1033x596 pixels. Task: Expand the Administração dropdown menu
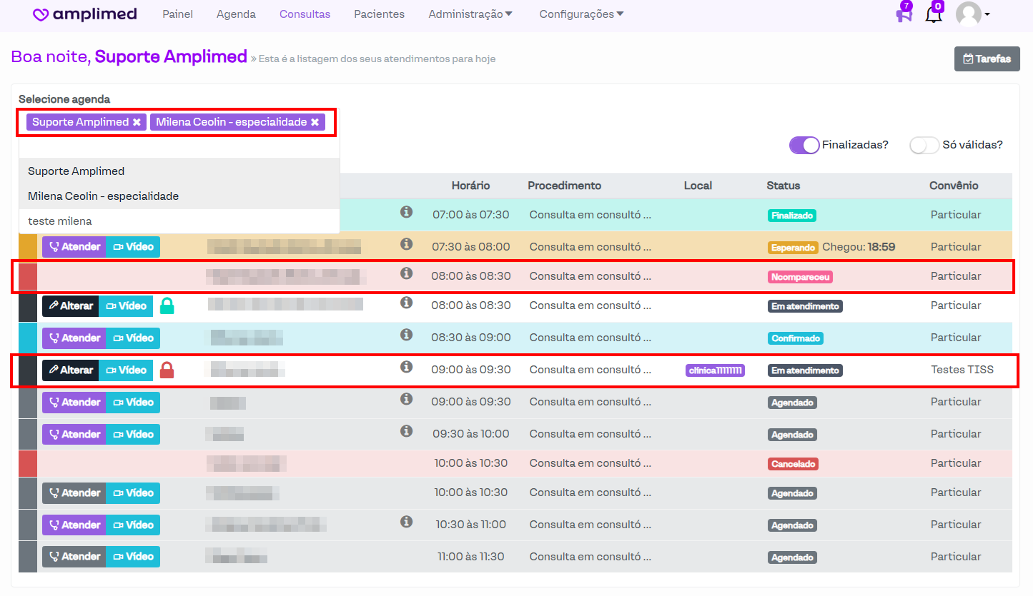click(470, 14)
